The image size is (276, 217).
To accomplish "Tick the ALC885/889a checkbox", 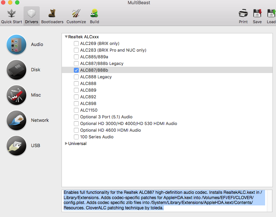I will click(x=76, y=57).
